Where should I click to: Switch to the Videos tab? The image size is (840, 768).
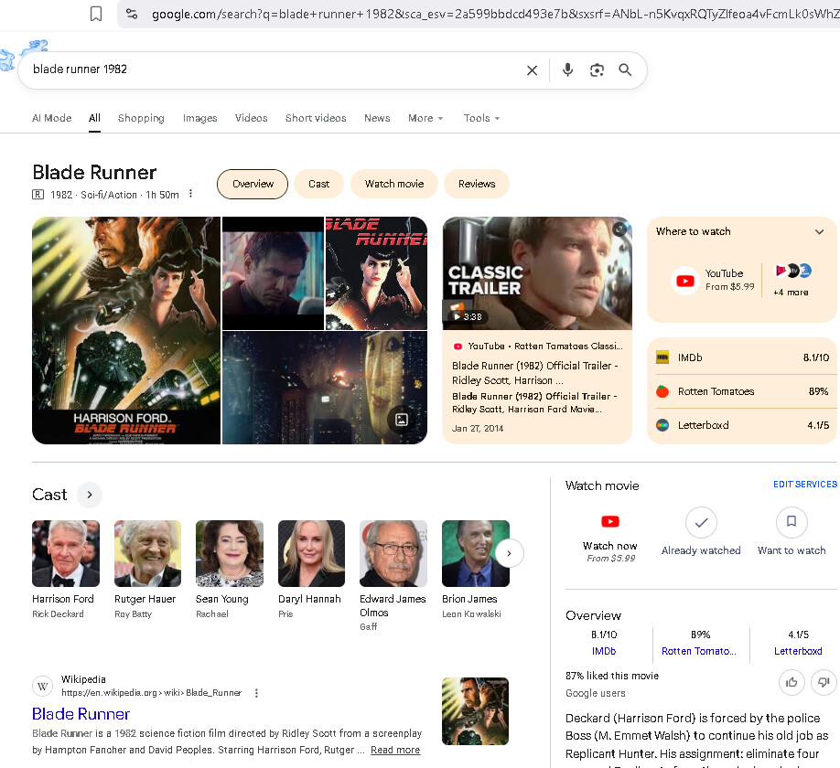pyautogui.click(x=251, y=118)
